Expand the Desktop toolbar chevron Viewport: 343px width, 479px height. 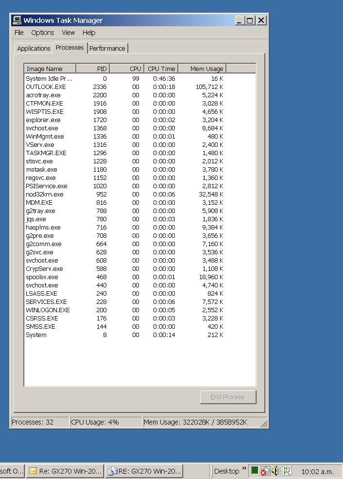244,468
